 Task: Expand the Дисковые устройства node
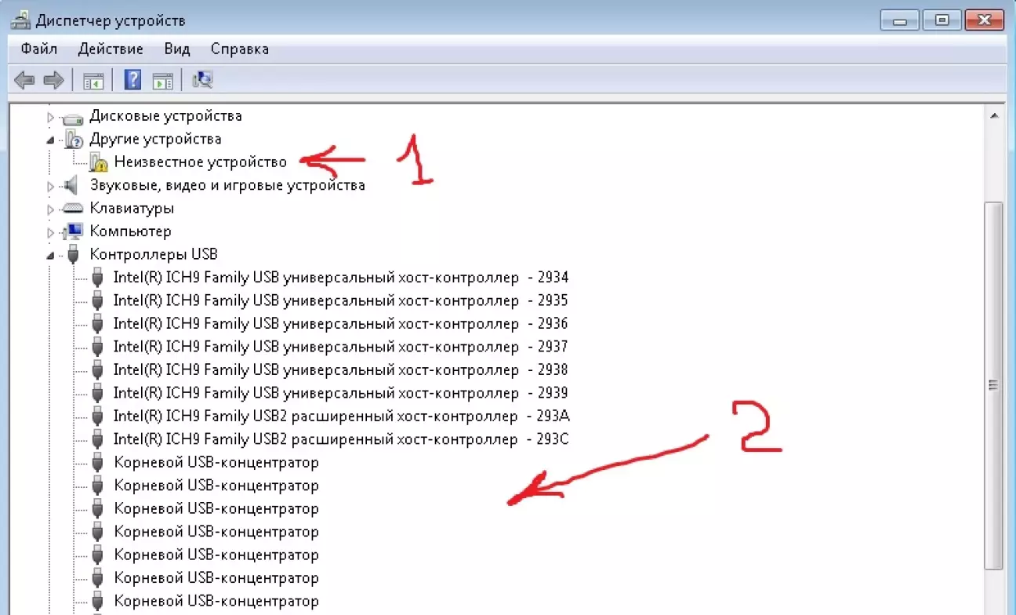(51, 117)
